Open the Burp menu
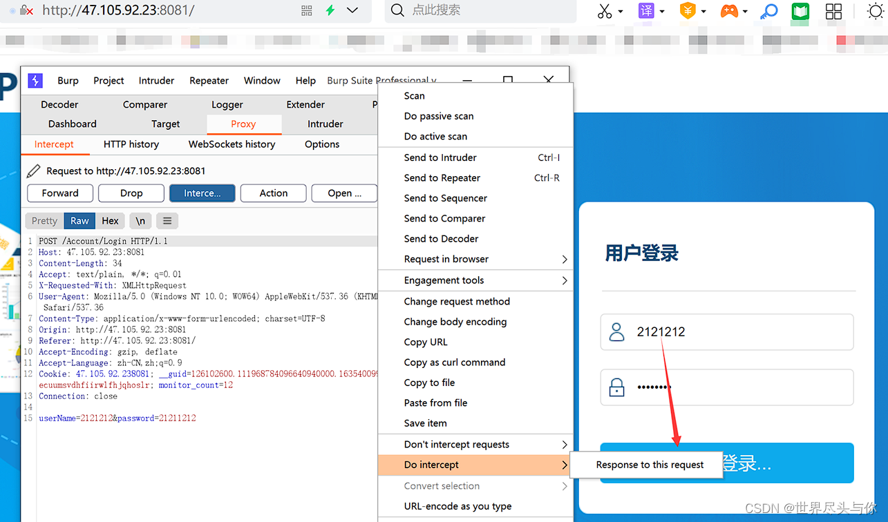 pyautogui.click(x=68, y=81)
